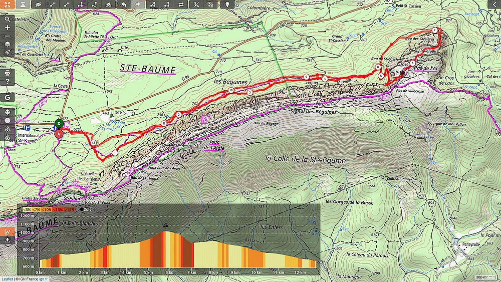Click the <15% slope legend swatch
This screenshot has width=501, height=282.
point(58,209)
